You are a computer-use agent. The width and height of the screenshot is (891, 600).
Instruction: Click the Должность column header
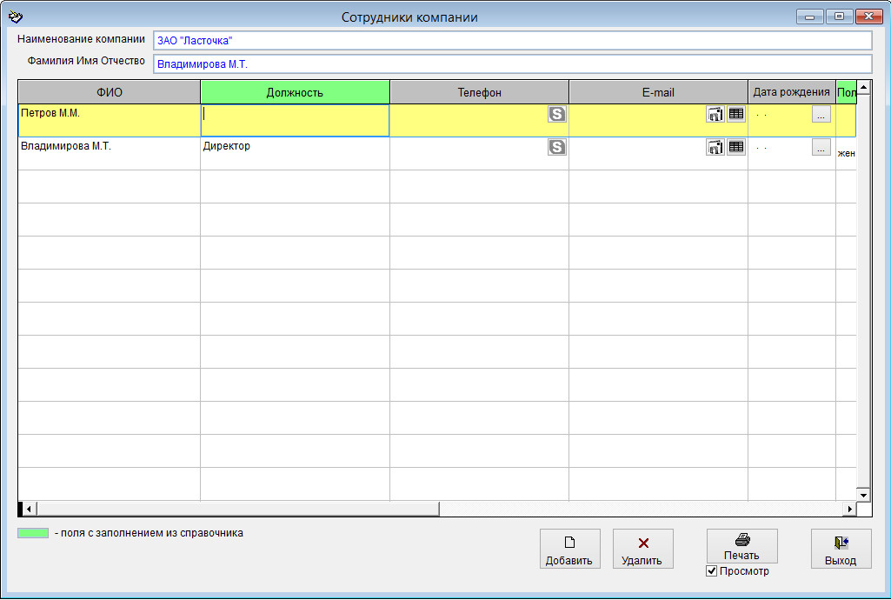click(295, 92)
